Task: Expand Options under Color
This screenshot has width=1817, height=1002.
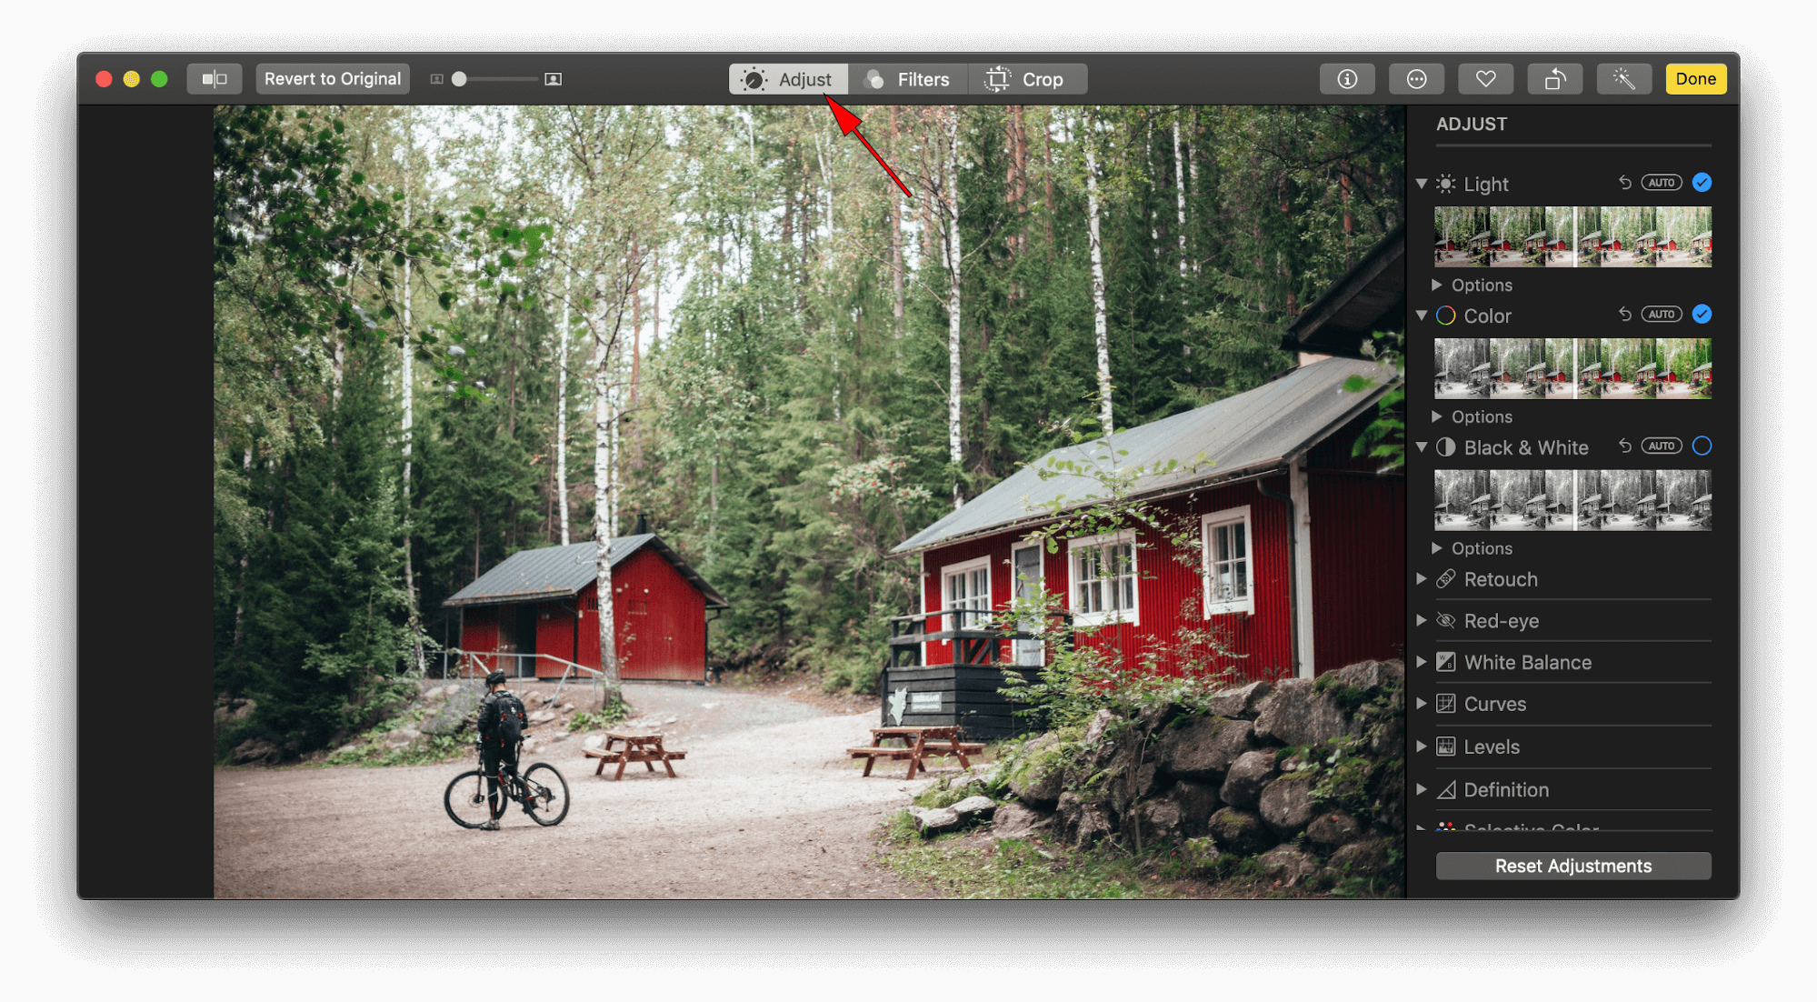Action: tap(1437, 416)
